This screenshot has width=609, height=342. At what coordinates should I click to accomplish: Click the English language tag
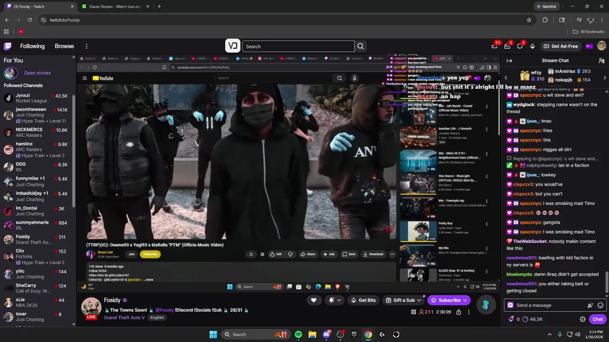[157, 318]
